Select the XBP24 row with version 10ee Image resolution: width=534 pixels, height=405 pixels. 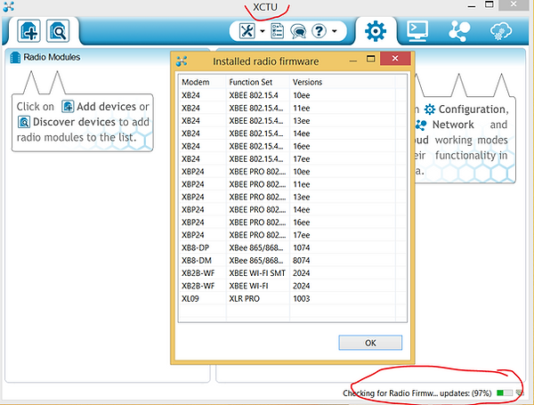click(x=292, y=171)
